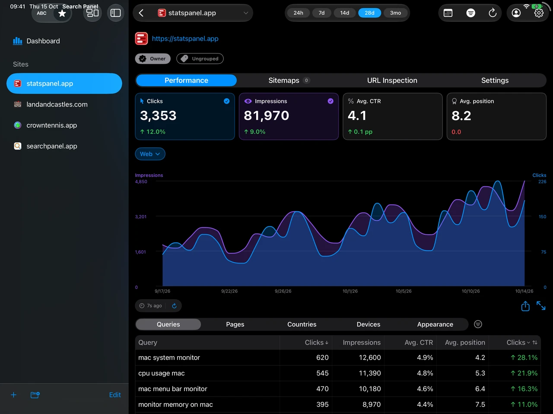
Task: Tap the Edit button in sidebar
Action: pos(115,395)
